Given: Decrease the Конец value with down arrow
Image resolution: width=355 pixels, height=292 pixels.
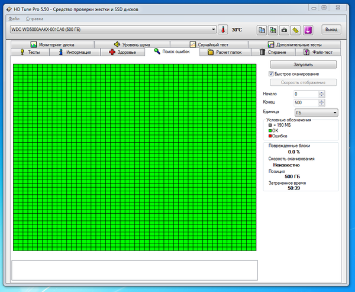Looking at the screenshot, I should tap(321, 104).
